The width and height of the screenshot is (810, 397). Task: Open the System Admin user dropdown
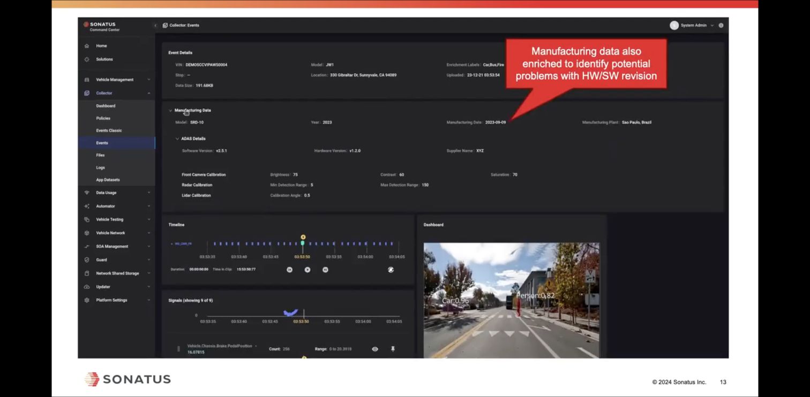692,25
